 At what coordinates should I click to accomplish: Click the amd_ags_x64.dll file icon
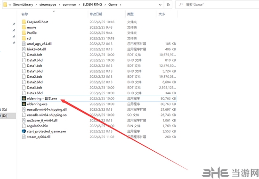click(x=24, y=44)
